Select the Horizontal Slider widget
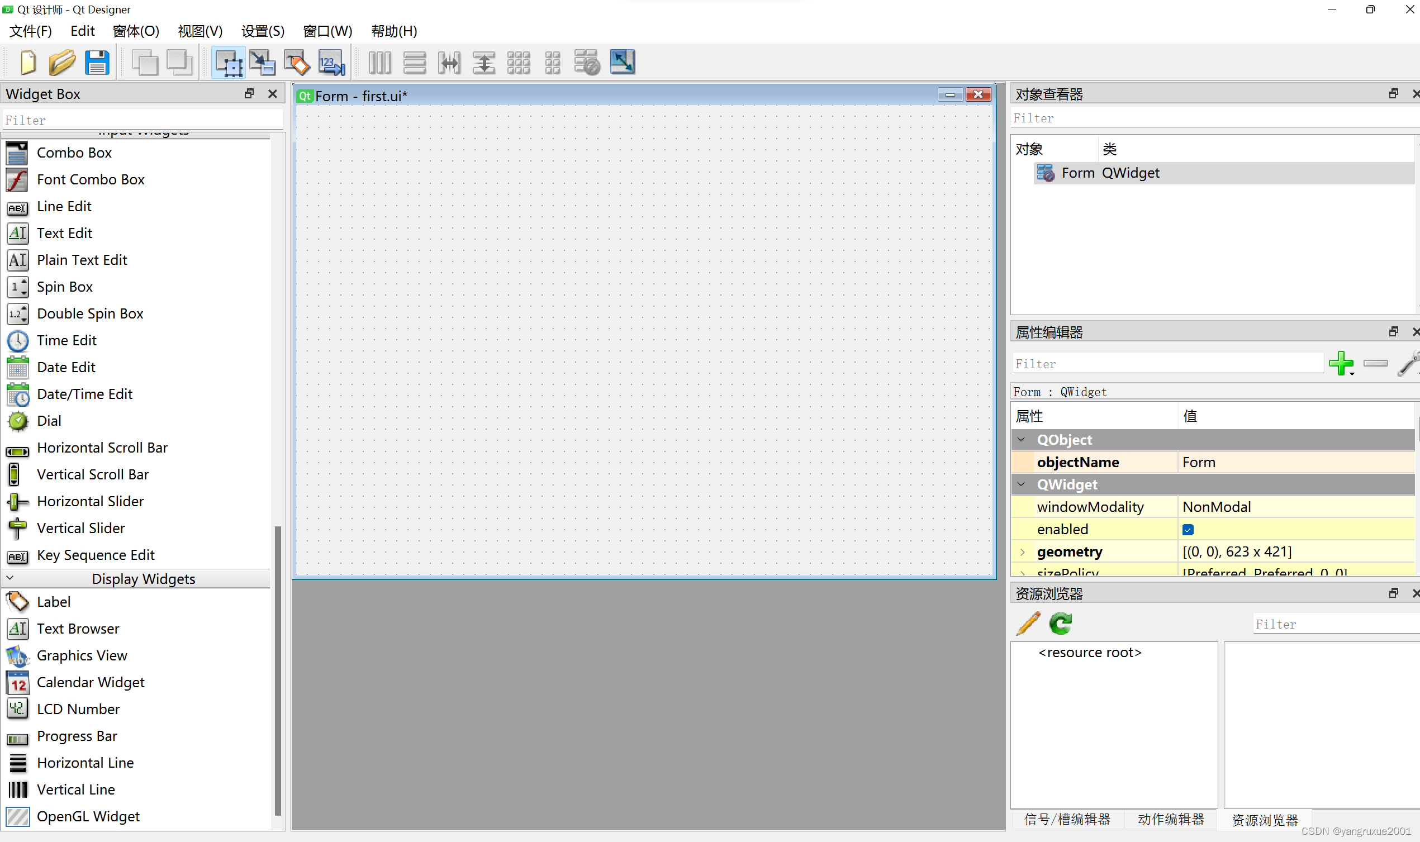The height and width of the screenshot is (842, 1420). pyautogui.click(x=89, y=501)
